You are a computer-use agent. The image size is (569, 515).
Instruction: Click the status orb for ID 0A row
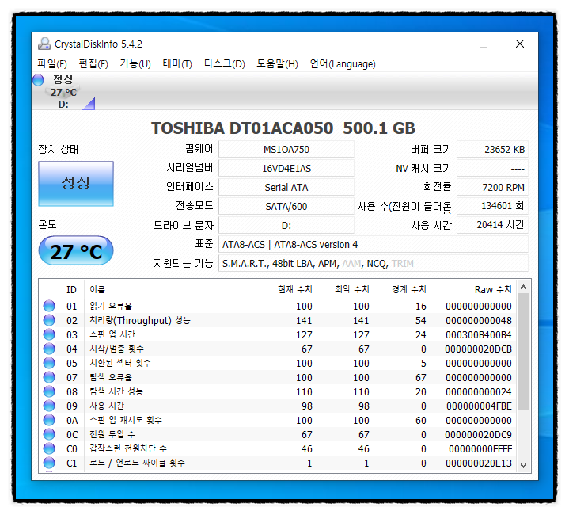tap(49, 420)
